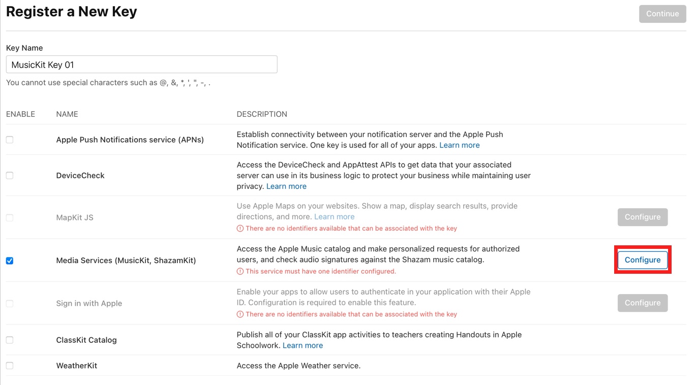Screen dimensions: 696x385
Task: Click the warning icon under Media Services description
Action: (x=240, y=271)
